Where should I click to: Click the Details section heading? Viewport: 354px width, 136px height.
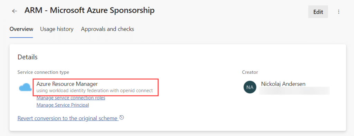(28, 57)
